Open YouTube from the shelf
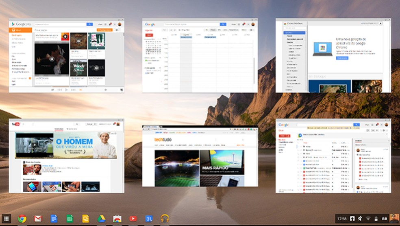The height and width of the screenshot is (226, 400). click(x=133, y=219)
